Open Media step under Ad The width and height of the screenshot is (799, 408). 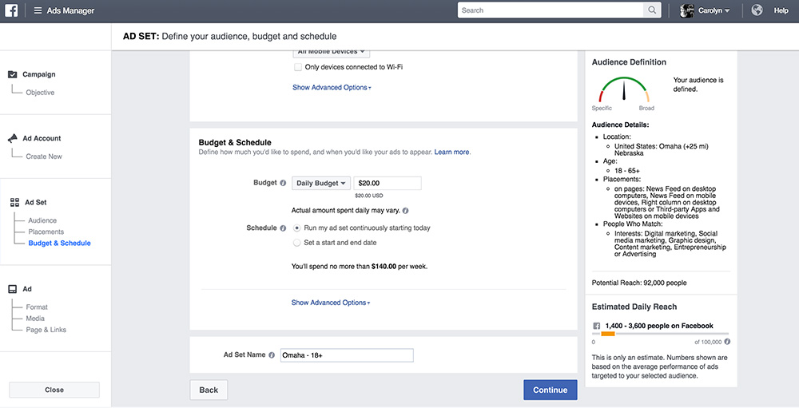point(35,319)
